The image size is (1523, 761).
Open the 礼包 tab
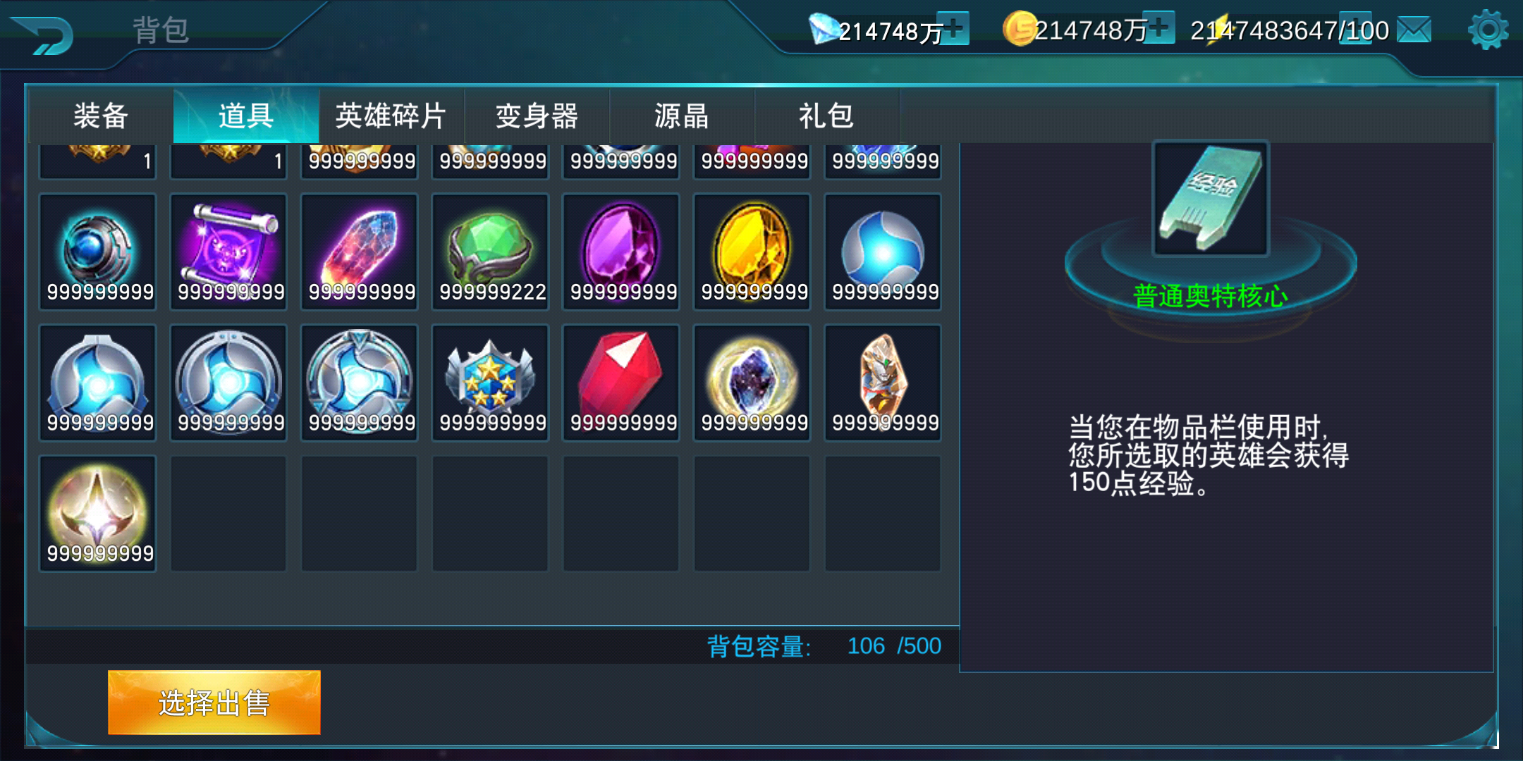(827, 116)
